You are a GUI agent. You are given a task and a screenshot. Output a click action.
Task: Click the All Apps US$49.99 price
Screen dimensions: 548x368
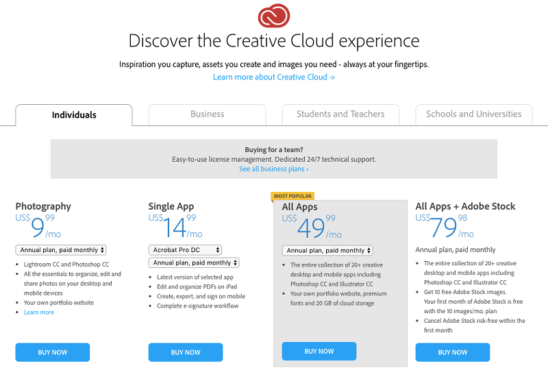click(x=312, y=227)
